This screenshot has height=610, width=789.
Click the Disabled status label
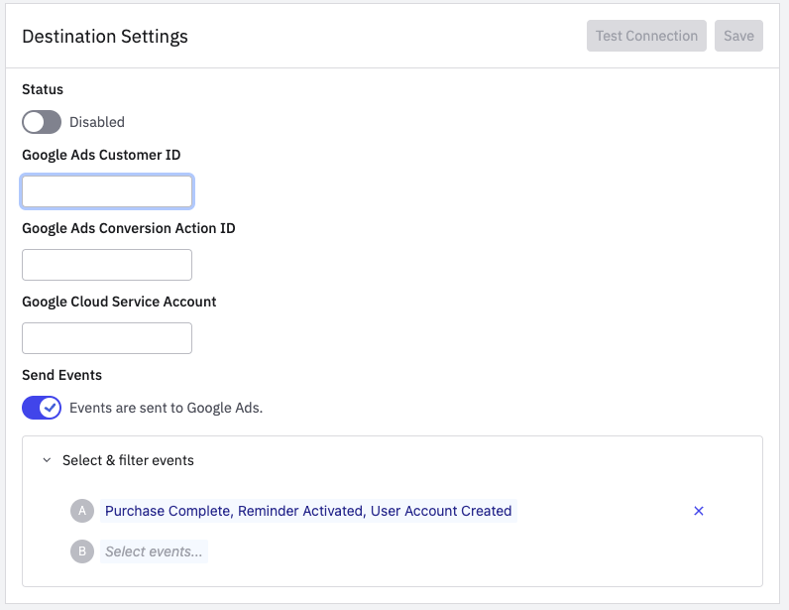[97, 122]
